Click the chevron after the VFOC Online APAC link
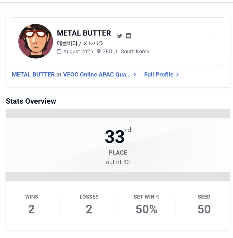 (135, 75)
